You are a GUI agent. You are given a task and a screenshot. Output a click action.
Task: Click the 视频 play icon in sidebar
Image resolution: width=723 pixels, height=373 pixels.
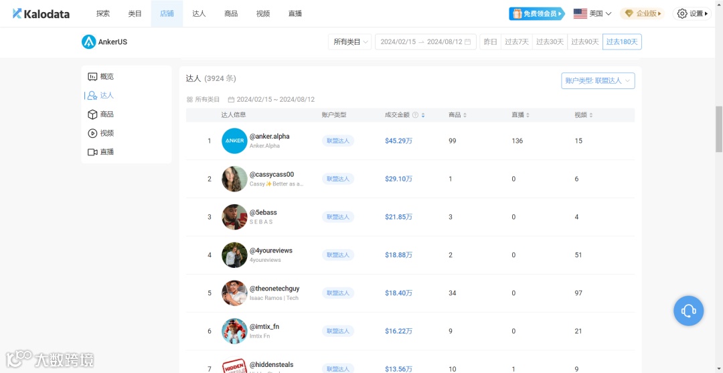click(92, 133)
